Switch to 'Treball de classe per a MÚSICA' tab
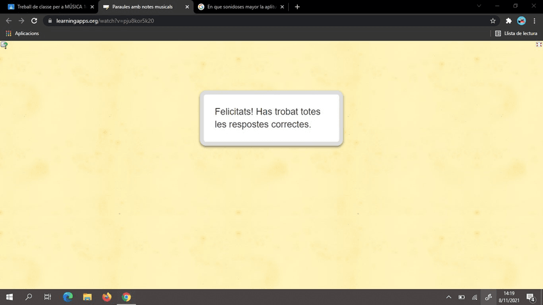Screen dimensions: 543x305 [x=50, y=6]
